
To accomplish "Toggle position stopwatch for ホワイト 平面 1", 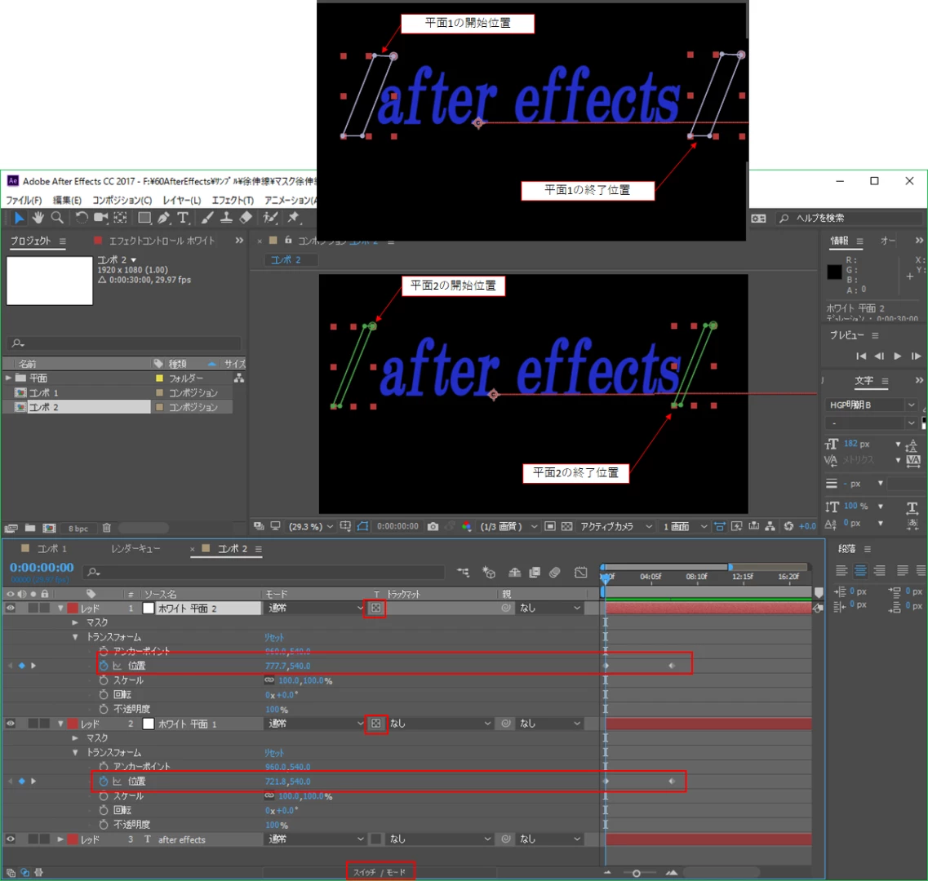I will (x=104, y=781).
